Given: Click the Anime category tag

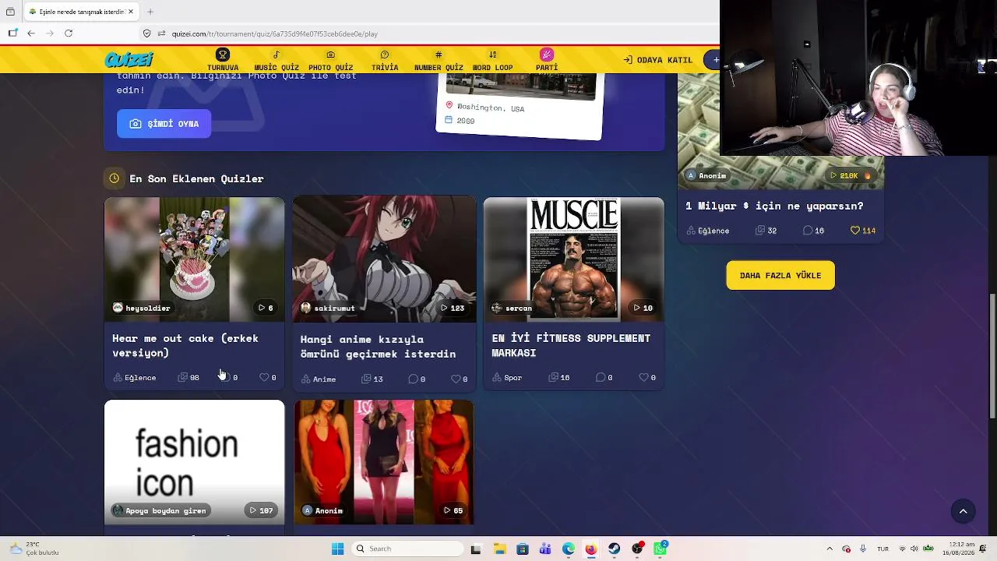Looking at the screenshot, I should pos(319,379).
